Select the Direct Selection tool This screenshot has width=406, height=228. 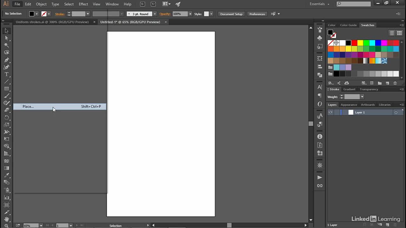tap(6, 38)
